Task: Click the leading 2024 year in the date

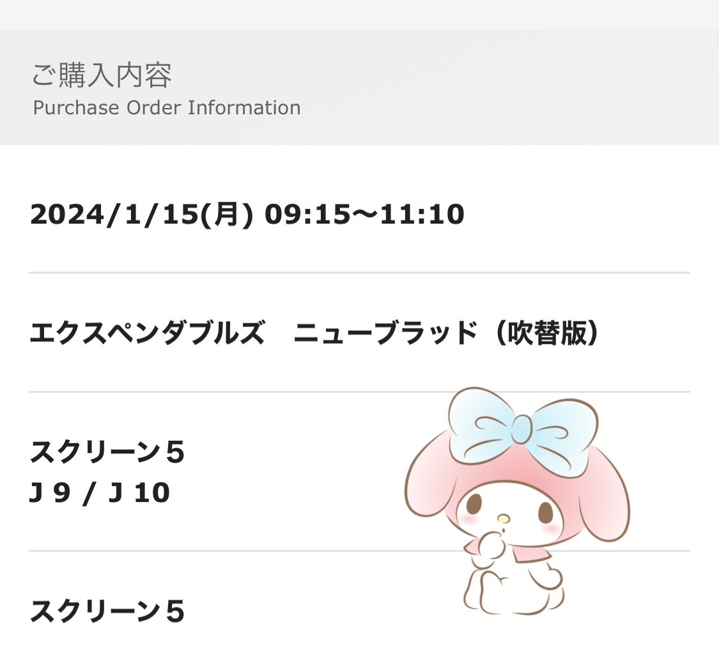Action: tap(65, 215)
